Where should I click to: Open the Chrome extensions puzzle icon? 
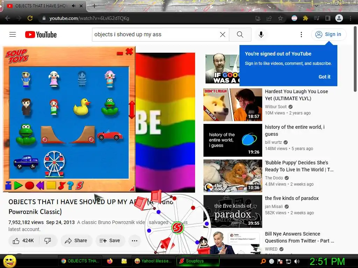tap(305, 18)
